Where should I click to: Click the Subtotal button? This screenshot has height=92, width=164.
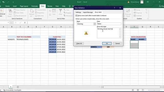138,16
